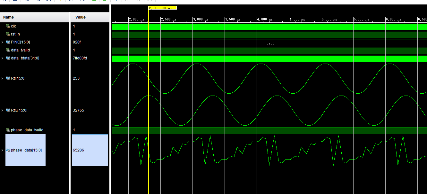Click the 028f label in PINC waveform
Screen dimensions: 427x194
pyautogui.click(x=270, y=43)
